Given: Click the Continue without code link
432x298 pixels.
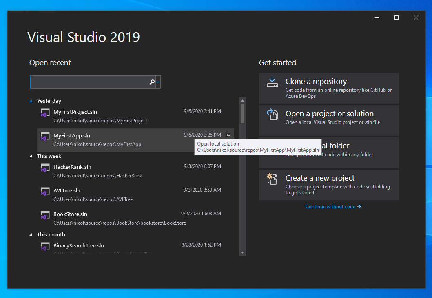Looking at the screenshot, I should 333,206.
